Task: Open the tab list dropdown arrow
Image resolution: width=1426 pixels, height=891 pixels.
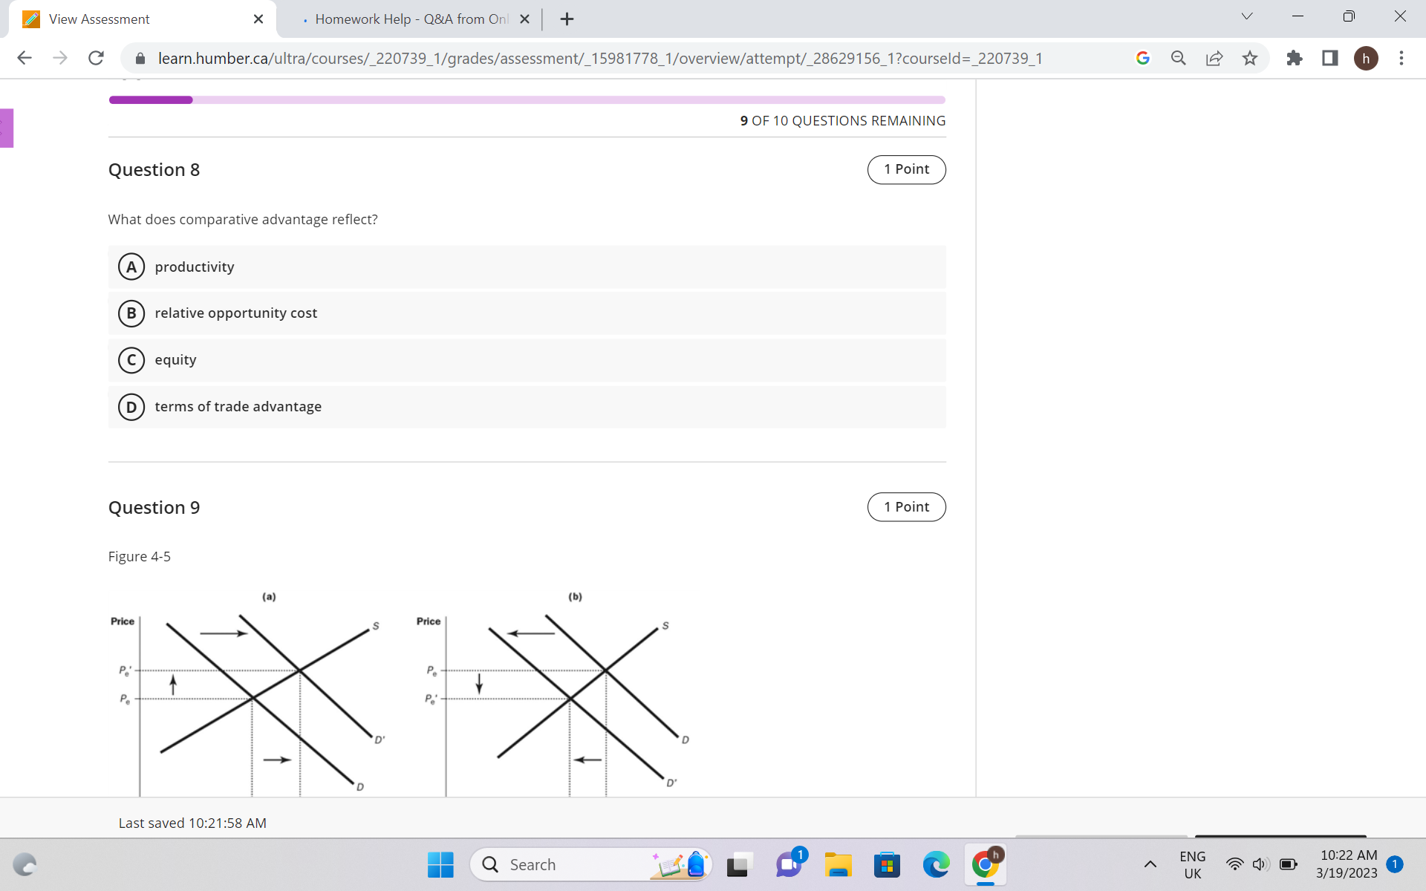Action: coord(1246,16)
